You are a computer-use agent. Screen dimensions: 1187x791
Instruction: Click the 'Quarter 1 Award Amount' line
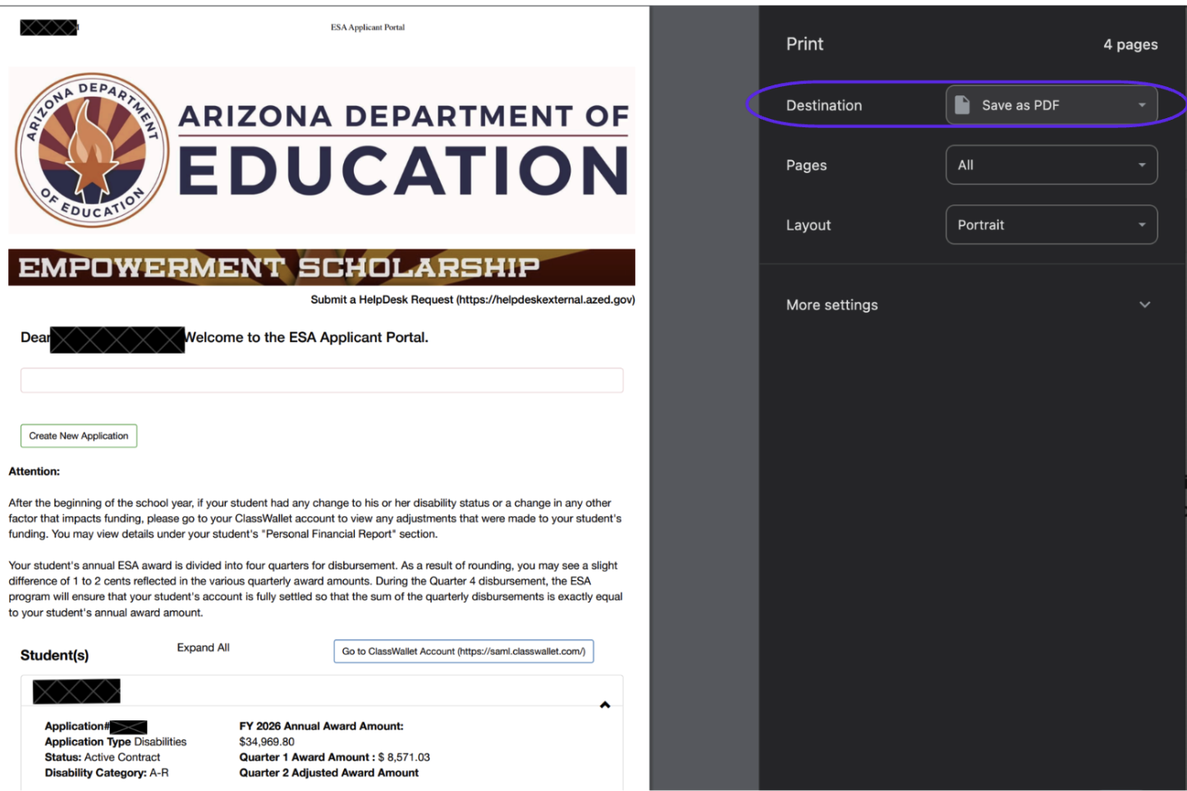point(334,757)
